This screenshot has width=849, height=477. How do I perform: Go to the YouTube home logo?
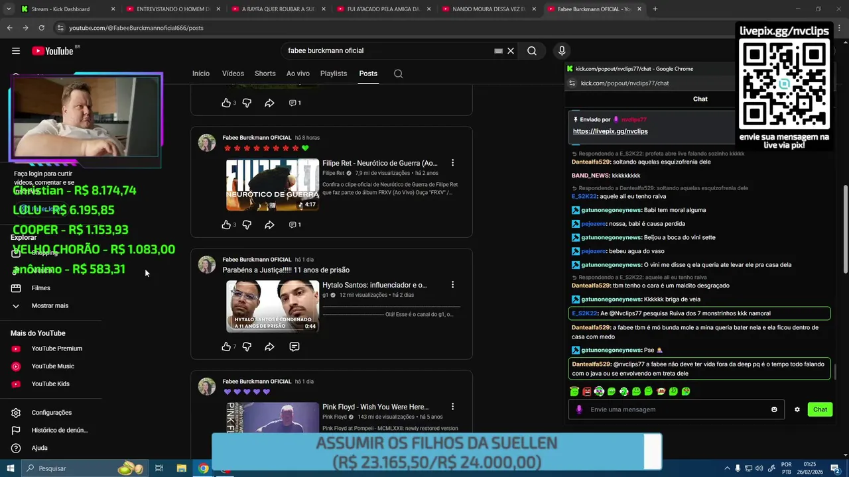pos(52,51)
